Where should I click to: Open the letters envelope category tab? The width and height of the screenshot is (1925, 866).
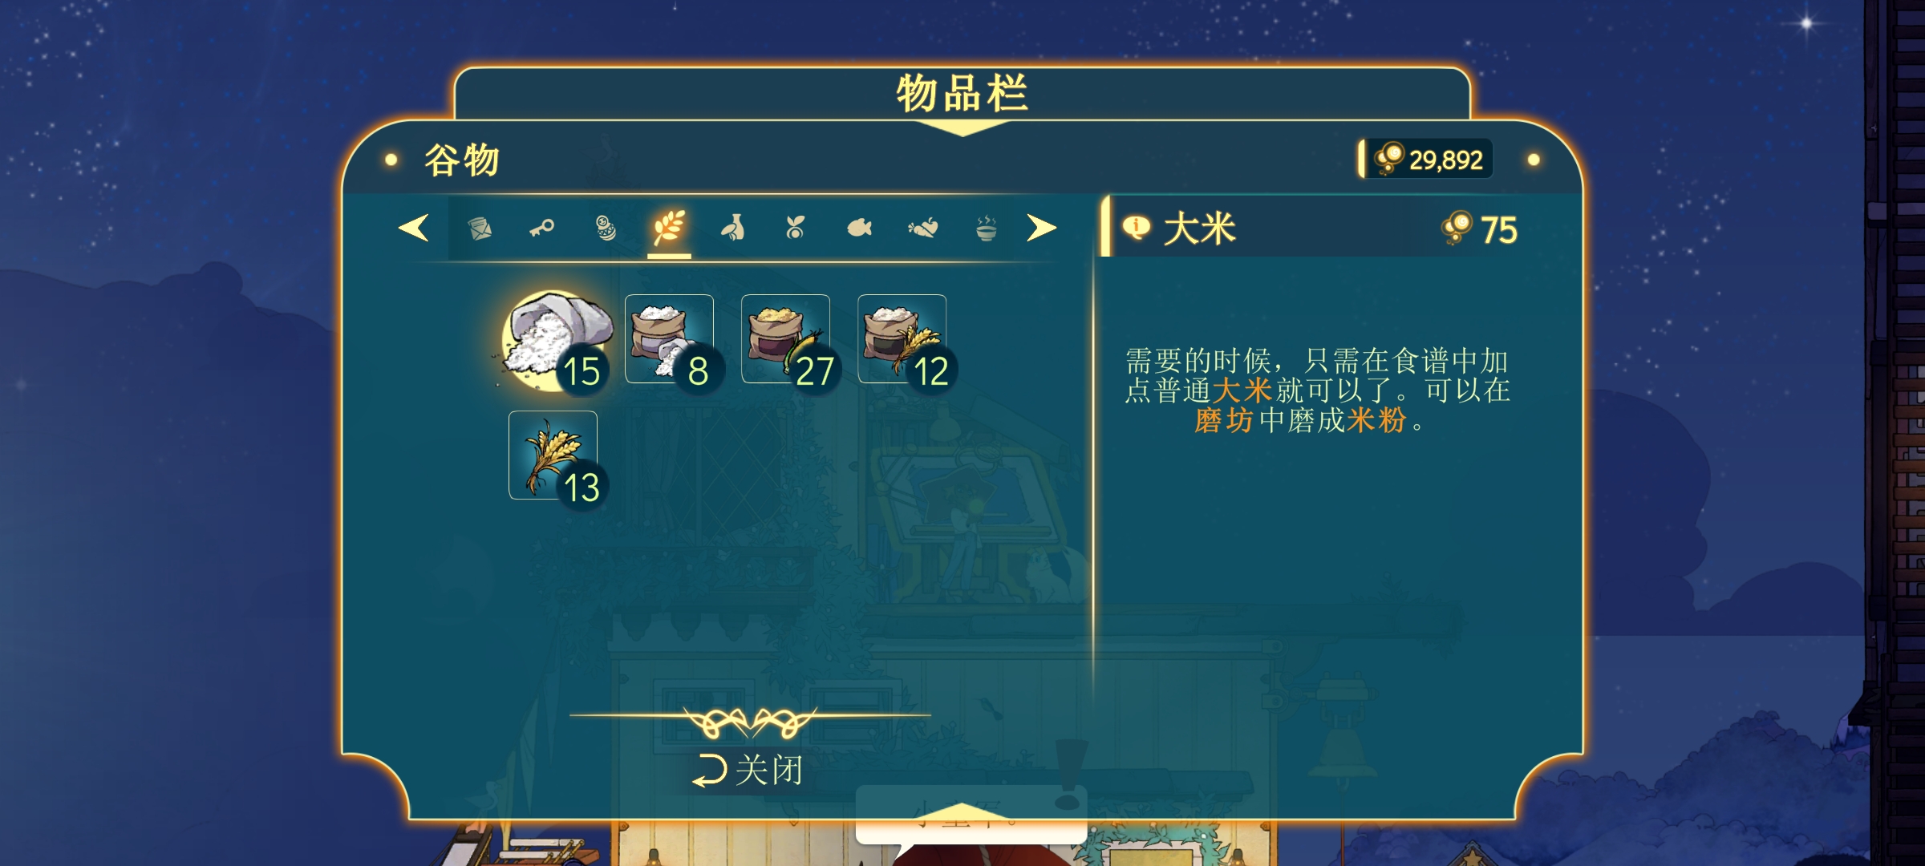(x=479, y=229)
